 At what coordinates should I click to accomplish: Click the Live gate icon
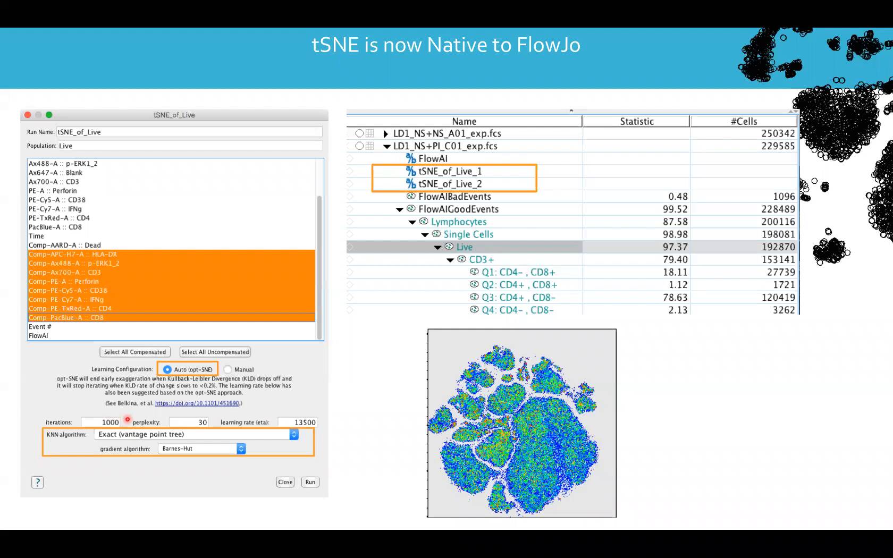coord(449,247)
